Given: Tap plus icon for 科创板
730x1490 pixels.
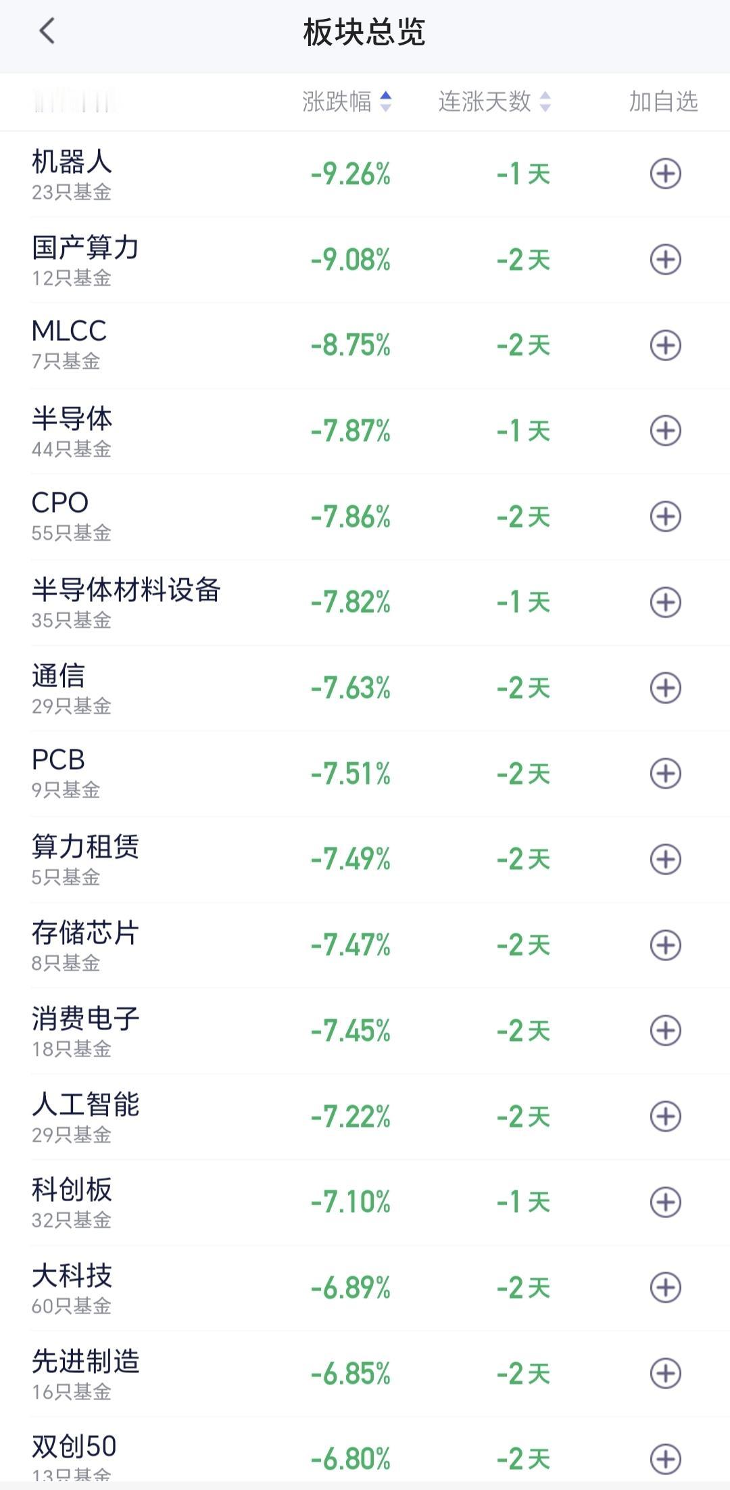Looking at the screenshot, I should [x=665, y=1202].
